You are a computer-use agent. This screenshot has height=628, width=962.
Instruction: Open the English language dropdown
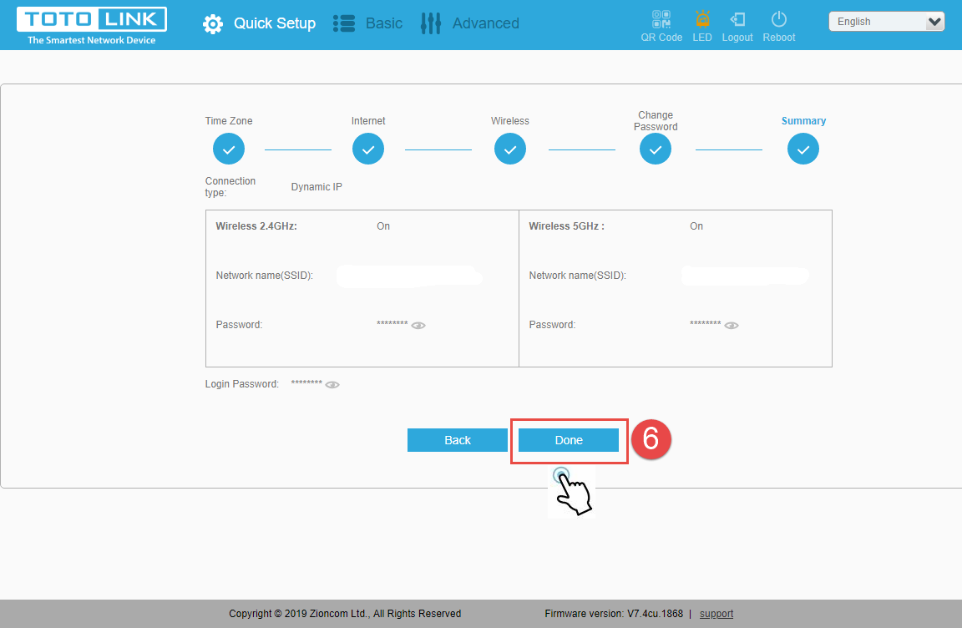(886, 23)
